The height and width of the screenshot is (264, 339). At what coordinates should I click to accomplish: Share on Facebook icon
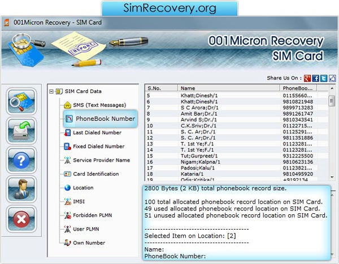[x=315, y=78]
